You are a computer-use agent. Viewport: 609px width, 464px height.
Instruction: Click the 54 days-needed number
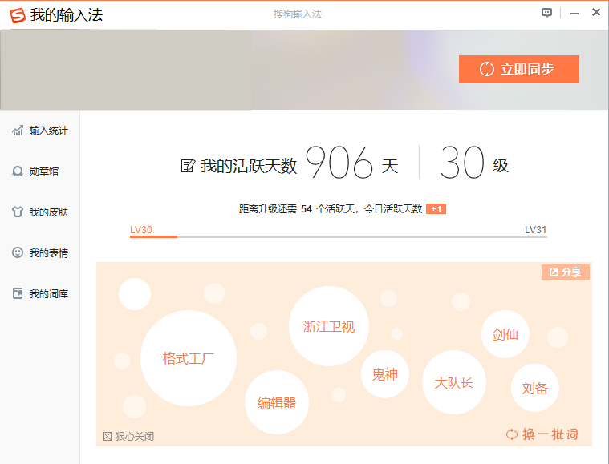click(x=307, y=209)
